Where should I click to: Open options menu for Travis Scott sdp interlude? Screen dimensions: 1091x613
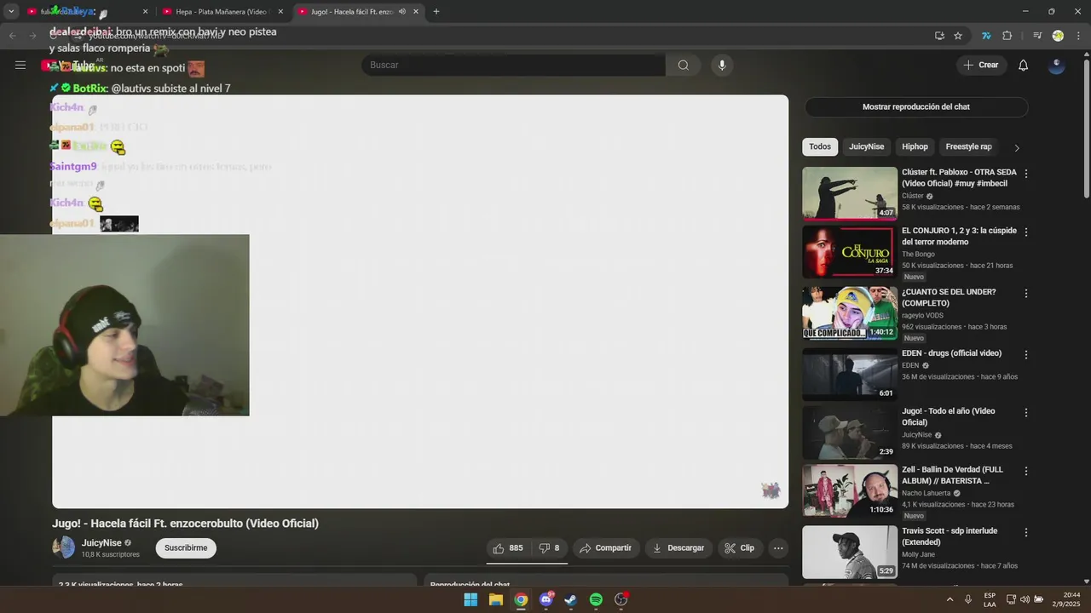(1025, 532)
